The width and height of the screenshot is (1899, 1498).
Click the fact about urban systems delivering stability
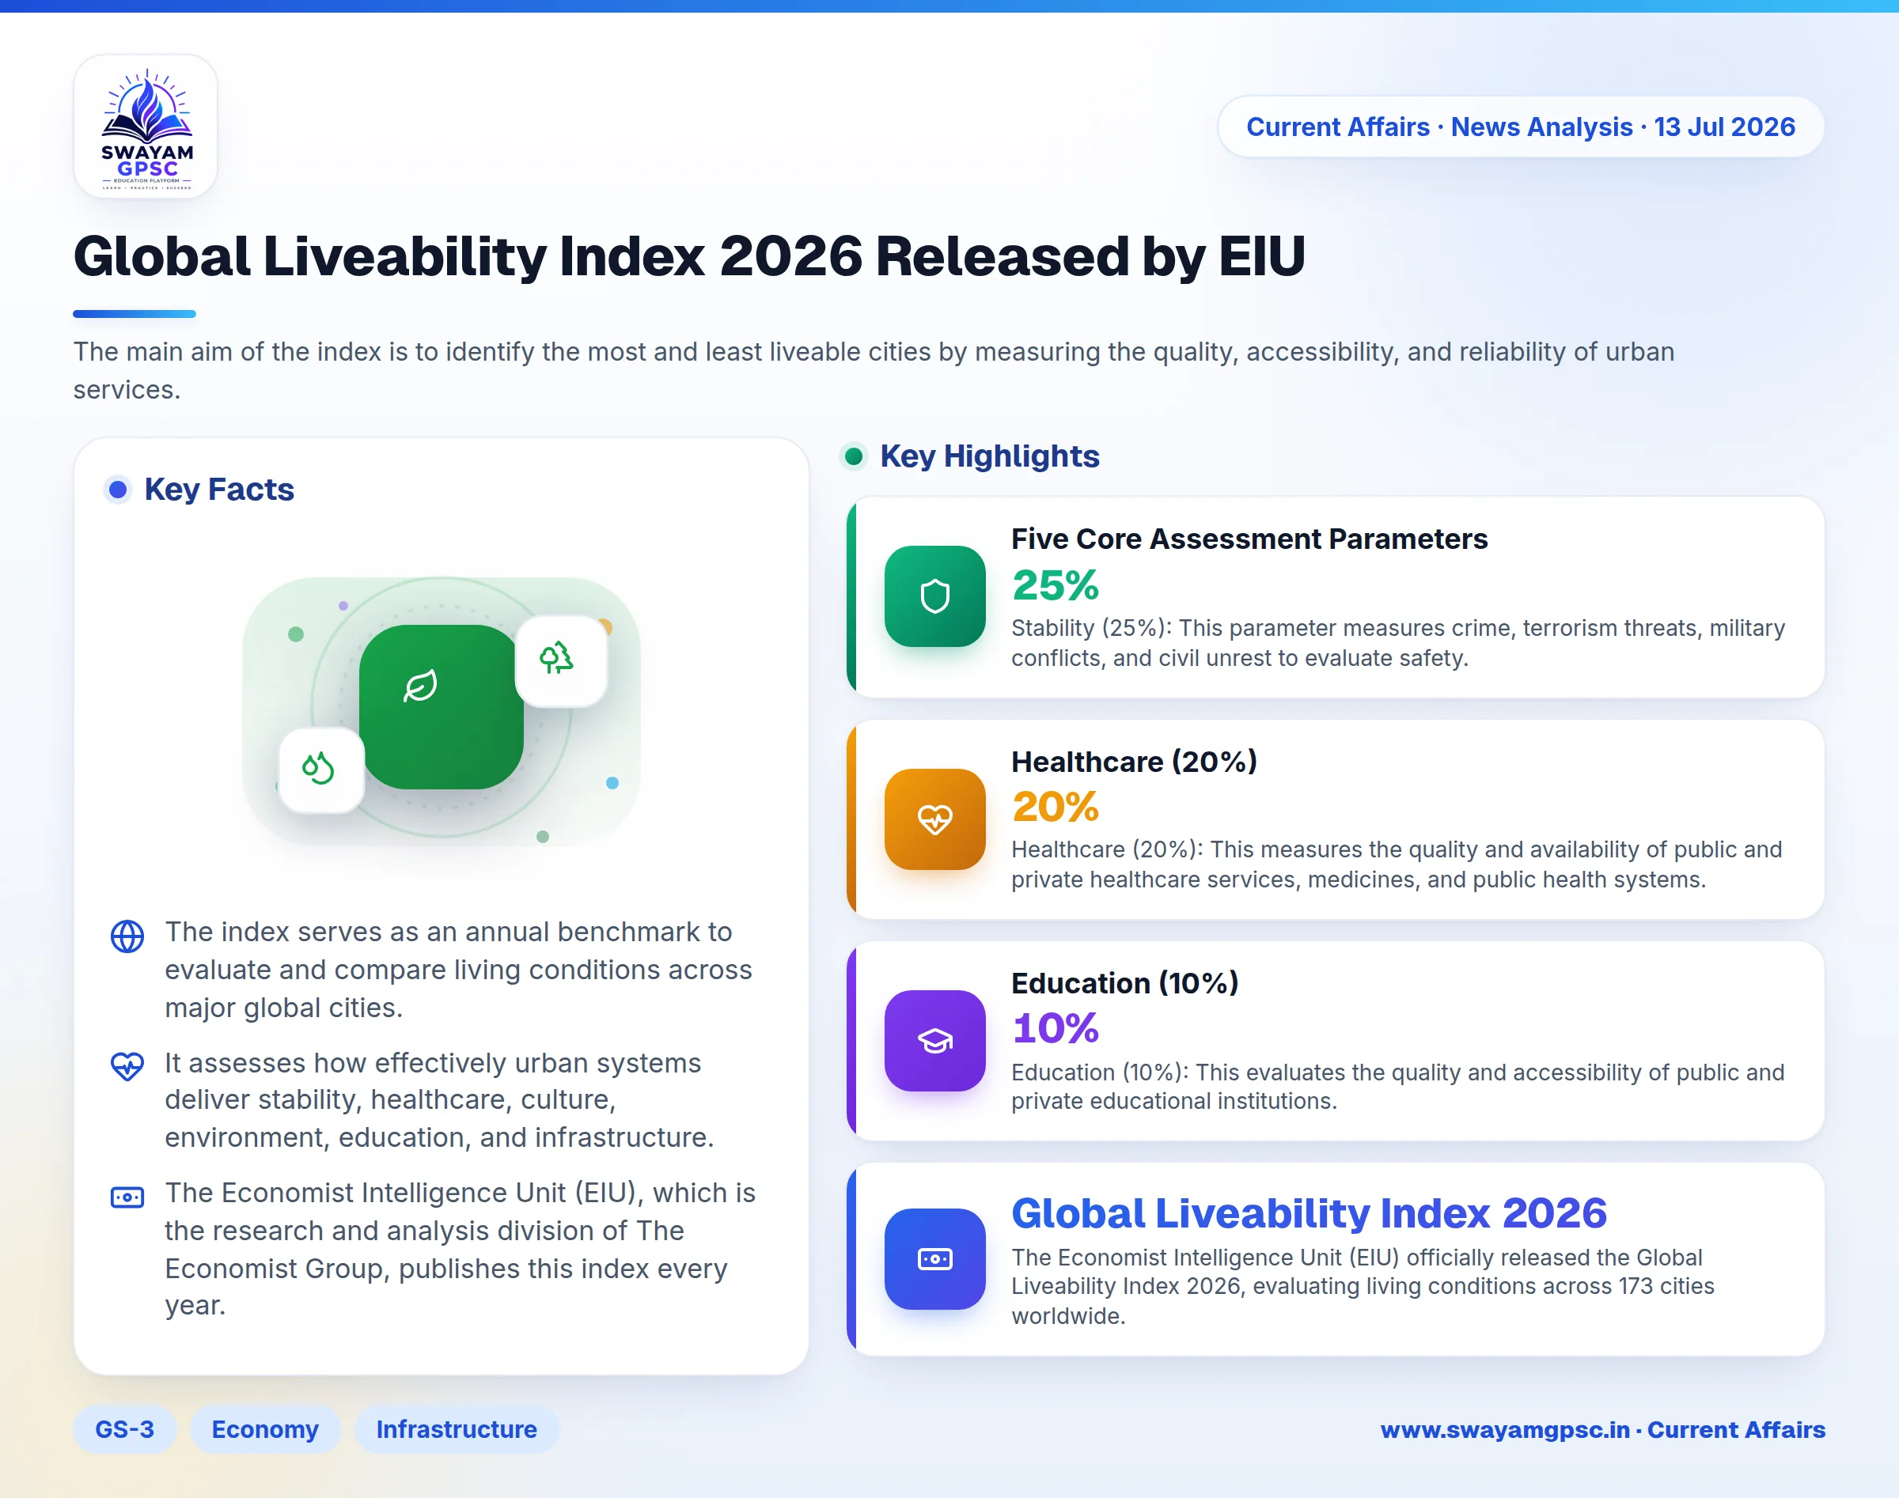[440, 1100]
